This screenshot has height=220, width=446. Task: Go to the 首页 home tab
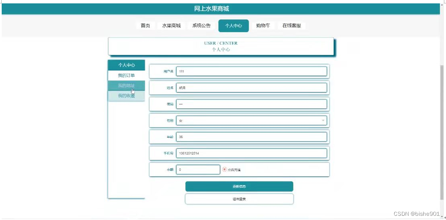pyautogui.click(x=145, y=26)
